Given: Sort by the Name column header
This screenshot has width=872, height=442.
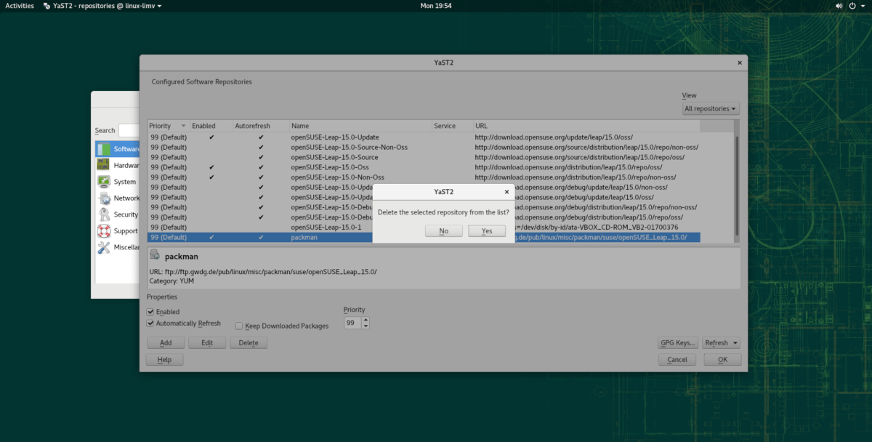Looking at the screenshot, I should (360, 126).
